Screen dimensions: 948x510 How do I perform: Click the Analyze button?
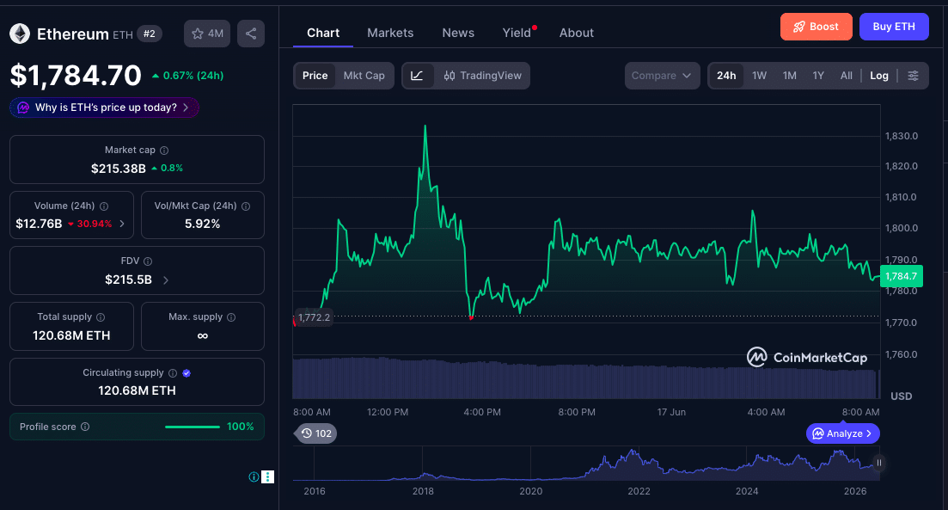(x=843, y=433)
